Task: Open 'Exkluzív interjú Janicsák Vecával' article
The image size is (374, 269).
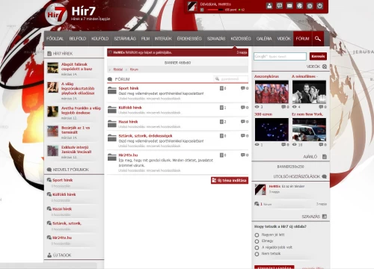Action: click(76, 149)
